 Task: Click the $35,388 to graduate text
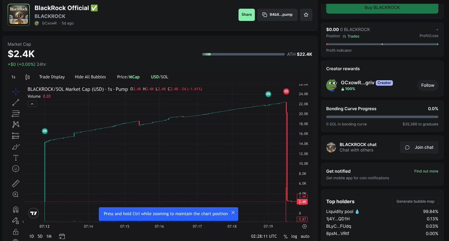click(420, 124)
